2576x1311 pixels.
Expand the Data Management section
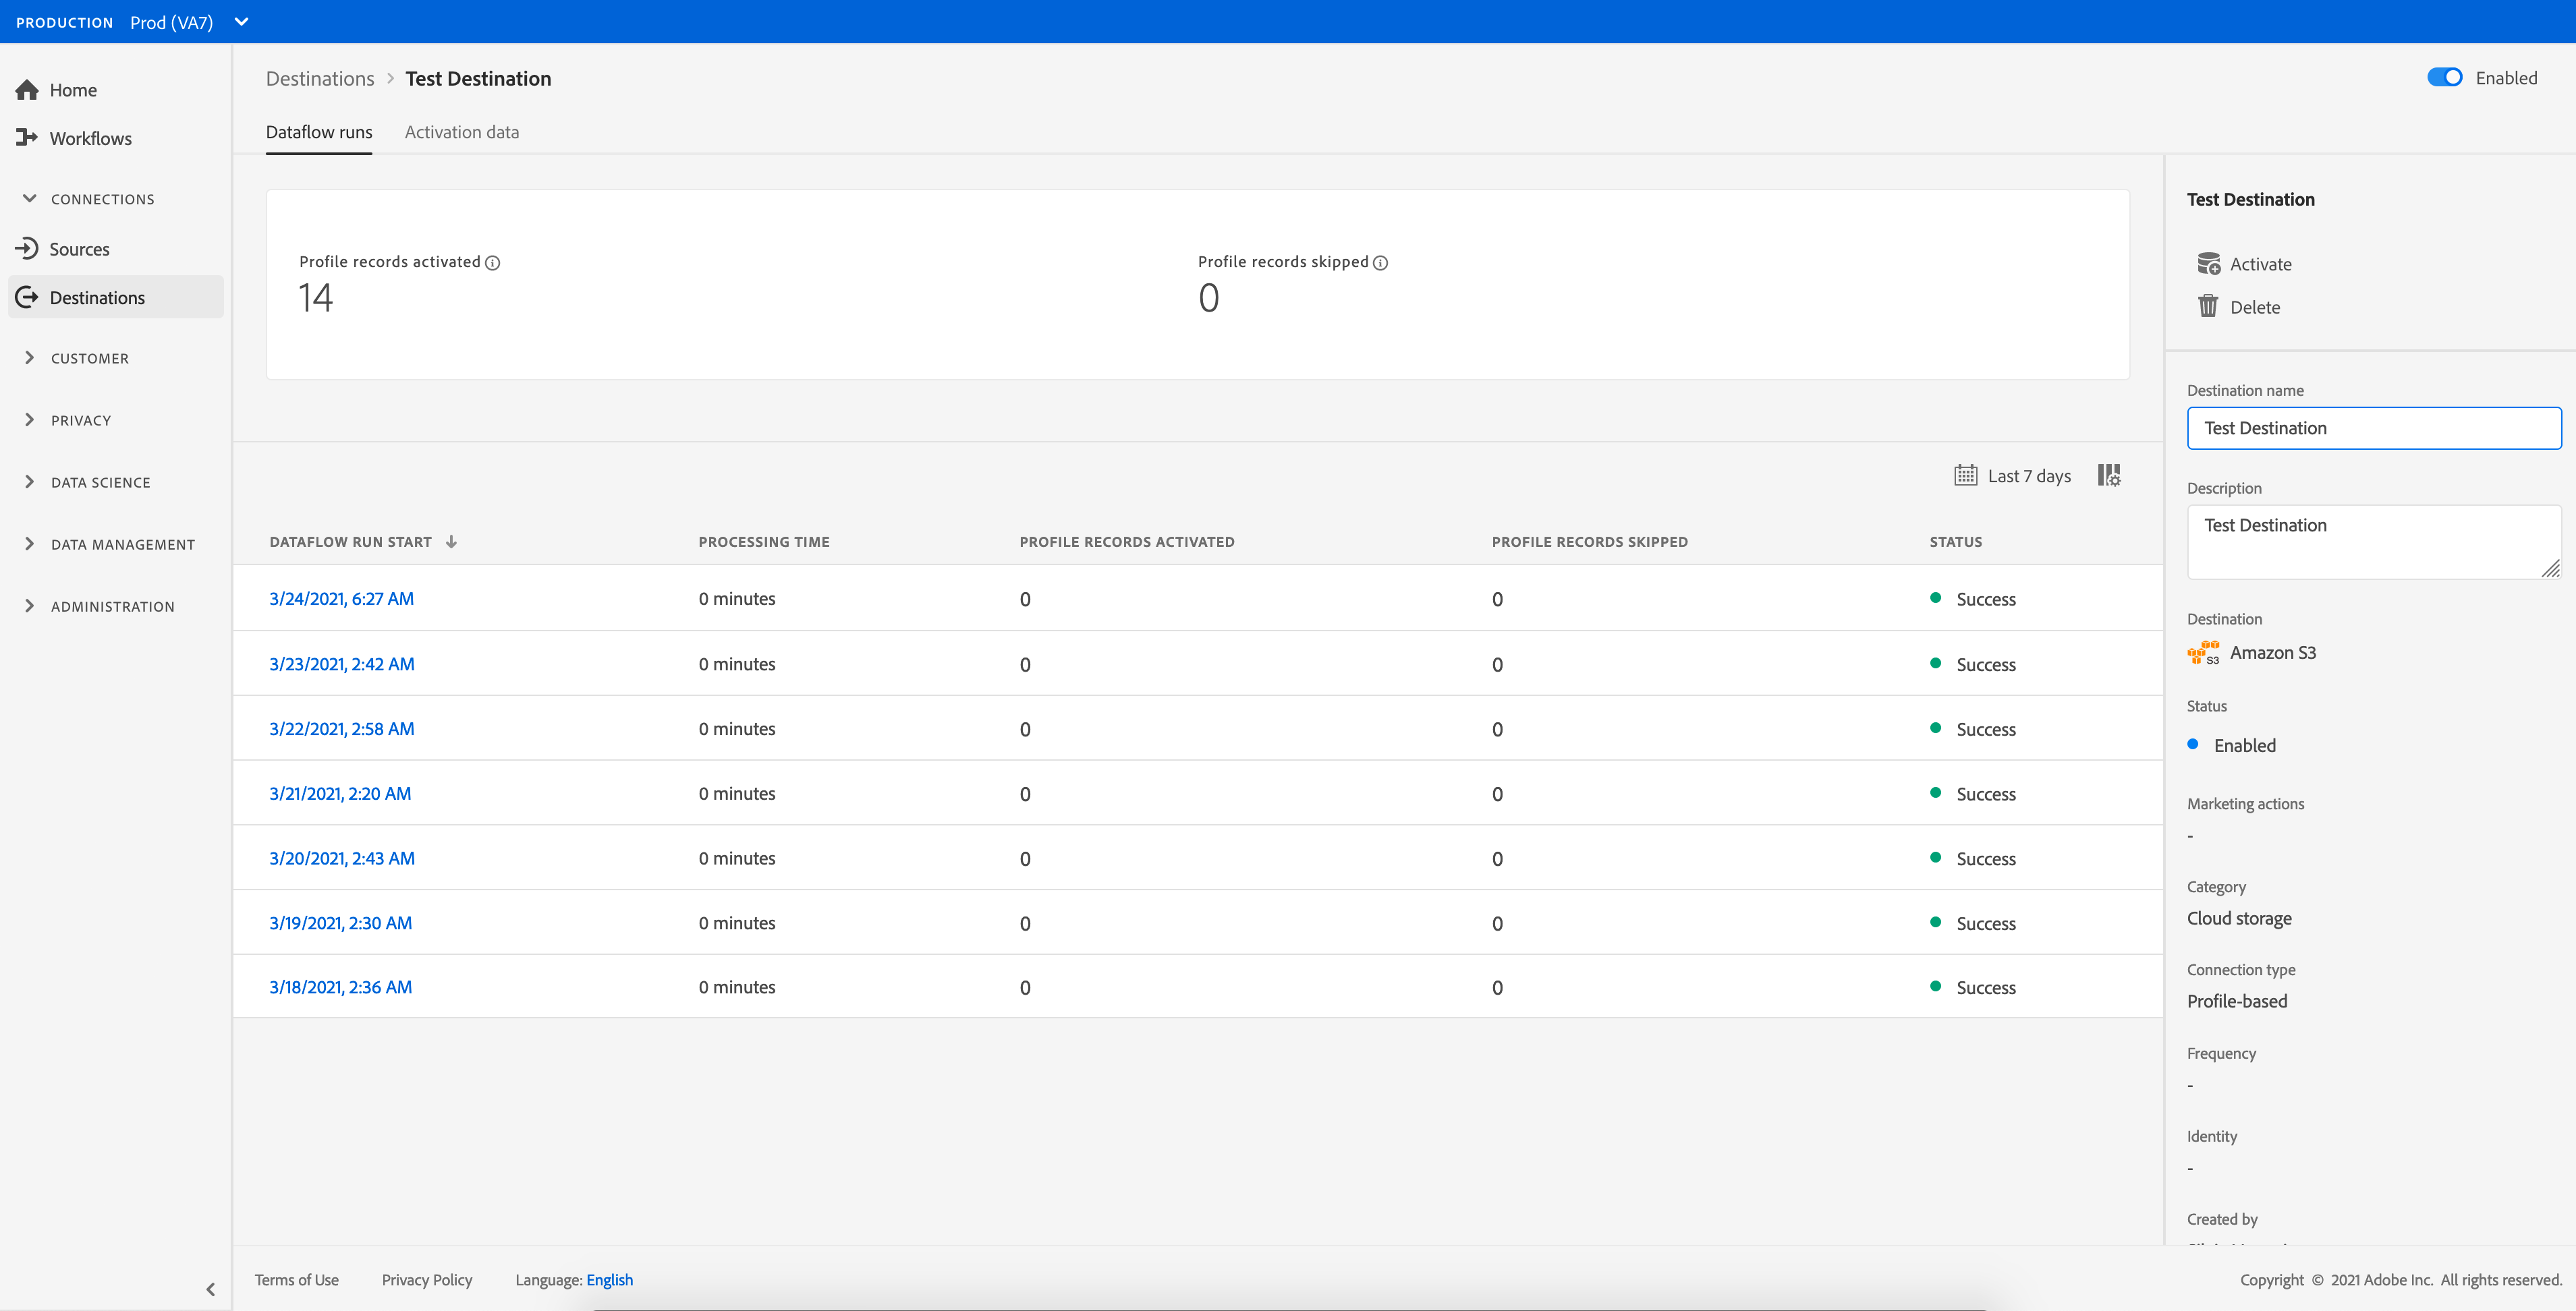click(122, 545)
